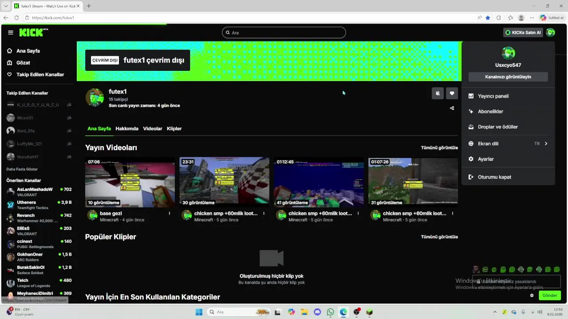Open options menu for 30 görüntüleme video
The height and width of the screenshot is (319, 568).
tap(264, 213)
